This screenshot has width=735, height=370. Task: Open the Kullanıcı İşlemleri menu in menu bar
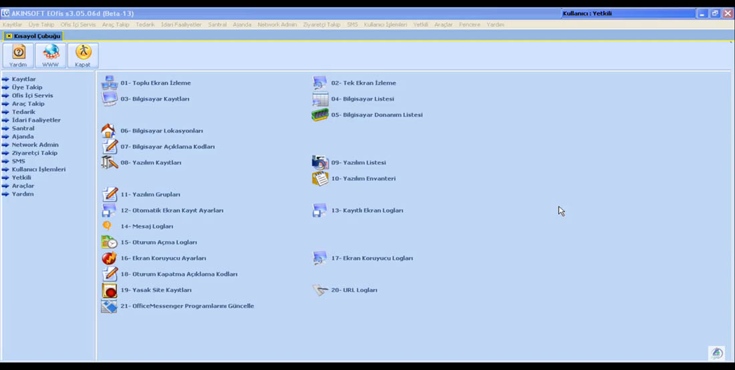(x=386, y=24)
